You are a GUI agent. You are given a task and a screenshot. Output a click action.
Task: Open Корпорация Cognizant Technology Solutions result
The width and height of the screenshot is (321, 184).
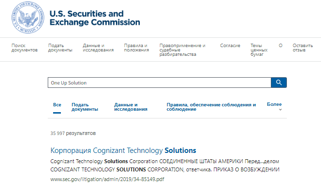click(x=123, y=151)
